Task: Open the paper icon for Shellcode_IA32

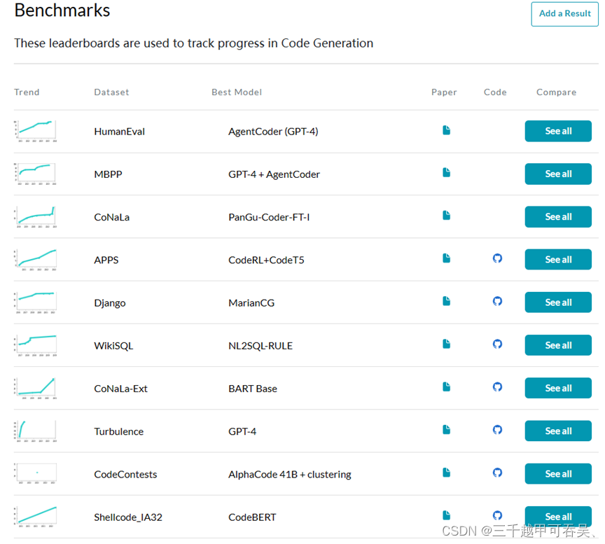Action: [447, 515]
